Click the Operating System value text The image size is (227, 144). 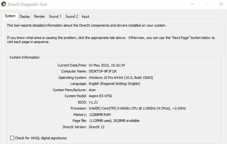pyautogui.click(x=121, y=77)
